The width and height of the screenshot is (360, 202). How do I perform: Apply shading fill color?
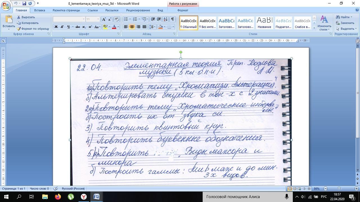tap(160, 27)
